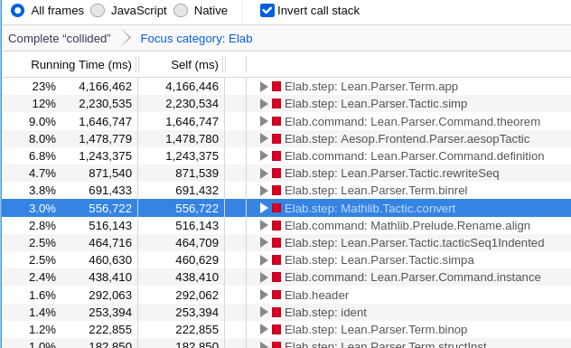Click red category square of tacticSeq1Indented row
571x348 pixels.
(x=276, y=242)
